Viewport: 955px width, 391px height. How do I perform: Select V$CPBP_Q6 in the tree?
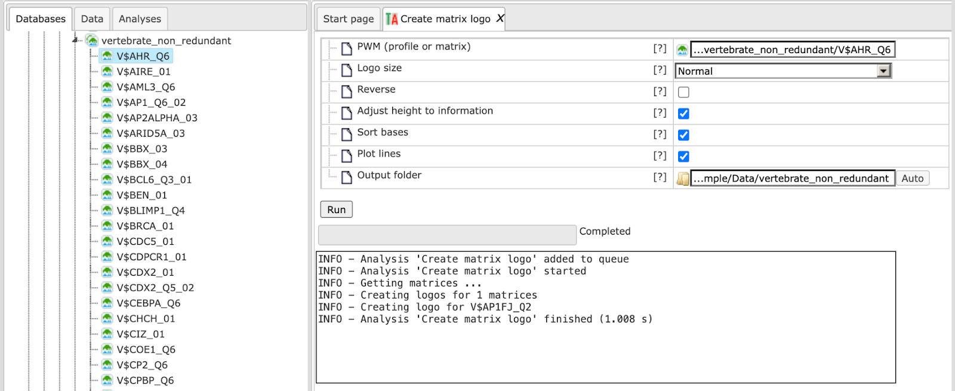pos(146,380)
